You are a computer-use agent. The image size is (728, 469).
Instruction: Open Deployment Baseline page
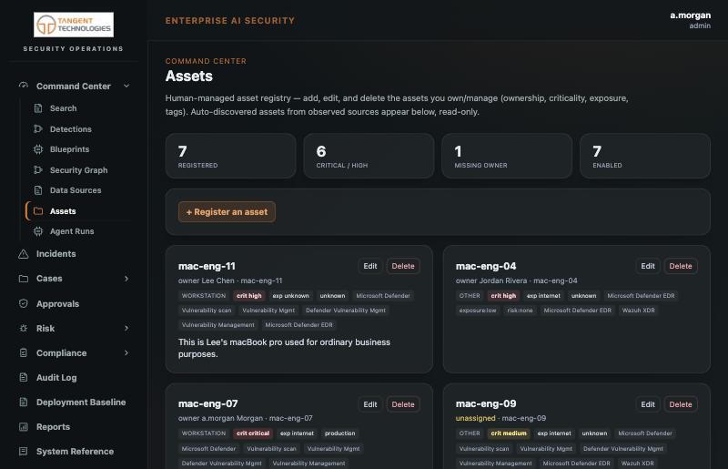tap(81, 403)
